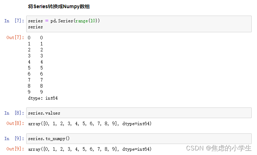
Task: Click the last output row showing 9 9
Action: click(x=35, y=92)
